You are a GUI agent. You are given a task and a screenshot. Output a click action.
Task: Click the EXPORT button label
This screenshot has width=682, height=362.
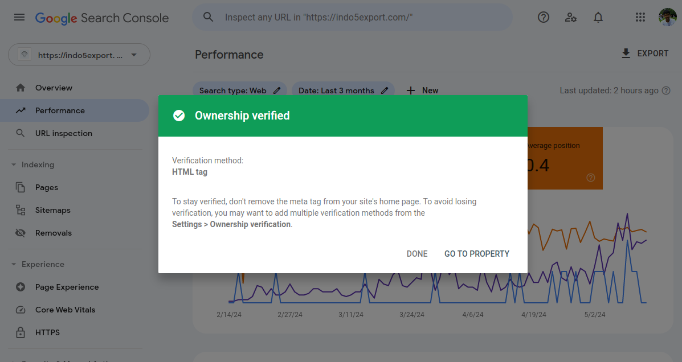[652, 54]
